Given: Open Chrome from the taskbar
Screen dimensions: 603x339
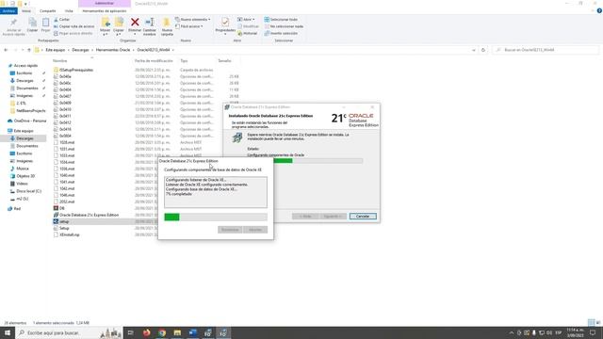Looking at the screenshot, I should click(x=162, y=332).
